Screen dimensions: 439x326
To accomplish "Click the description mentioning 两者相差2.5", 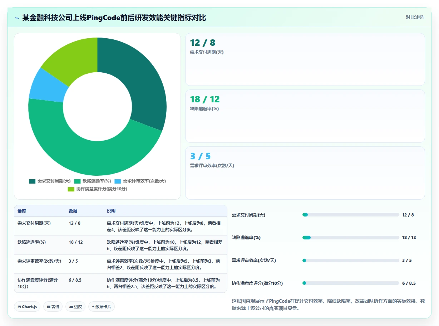I will [x=165, y=283].
